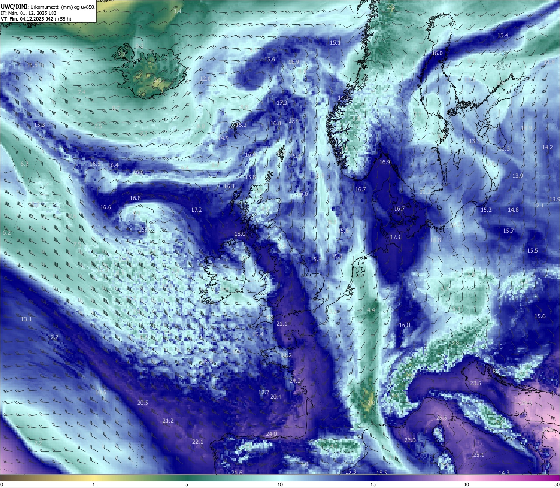Click the 16.9 value near southern Norway
Screen dimensions: 560x488
pos(385,162)
